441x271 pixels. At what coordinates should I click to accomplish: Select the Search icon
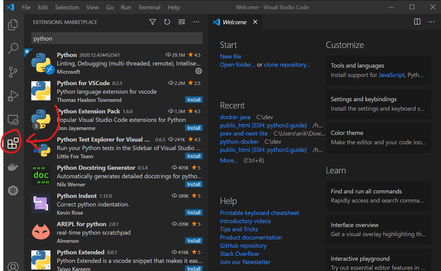13,48
